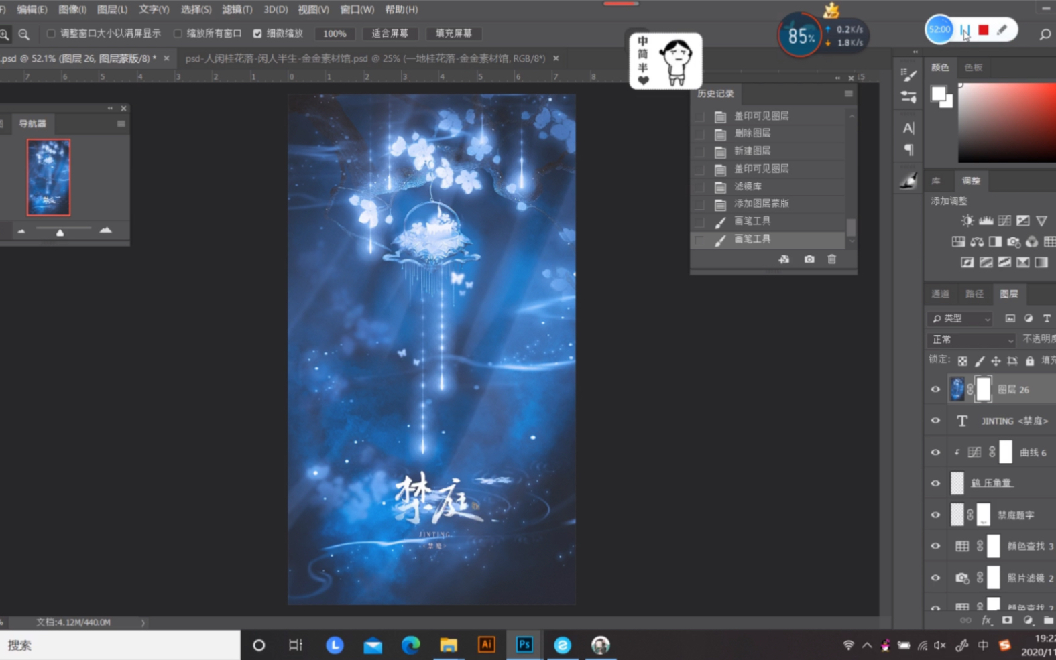The image size is (1056, 660).
Task: Add a Threshold adjustment
Action: tap(1004, 262)
